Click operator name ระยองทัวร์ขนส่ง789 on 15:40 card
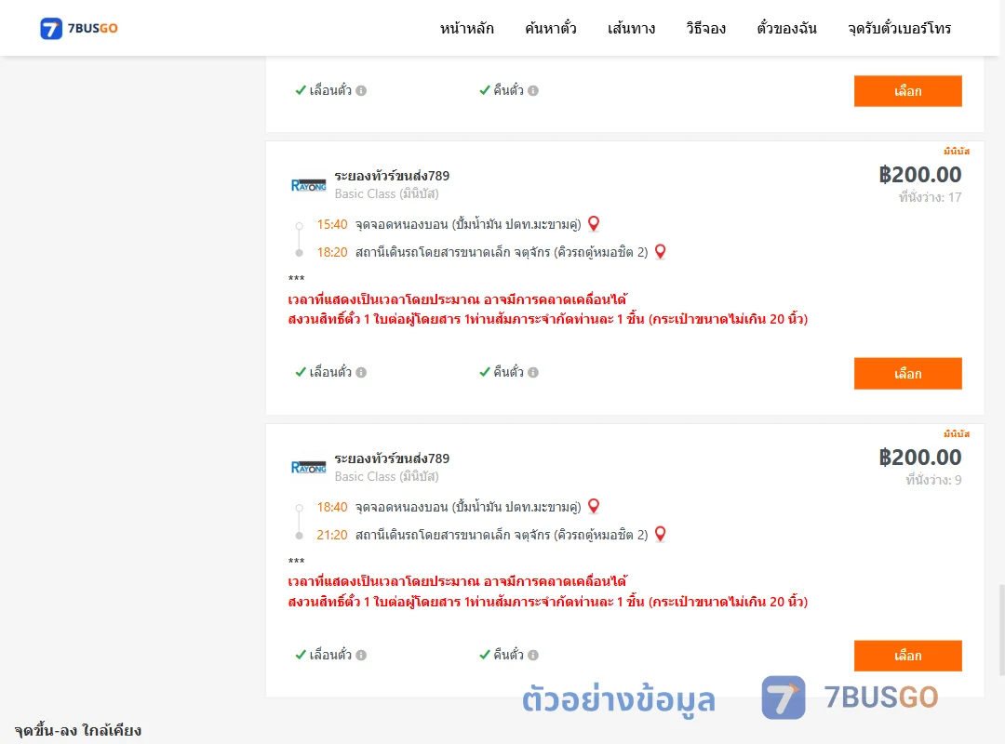 [392, 176]
